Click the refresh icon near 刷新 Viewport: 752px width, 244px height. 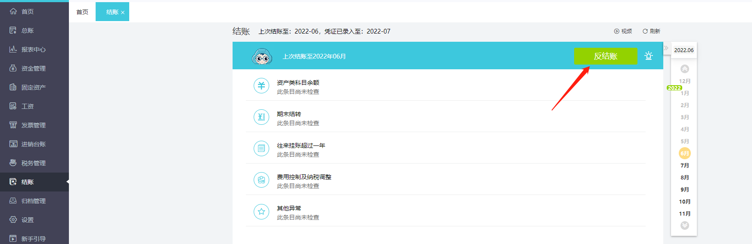coord(645,31)
